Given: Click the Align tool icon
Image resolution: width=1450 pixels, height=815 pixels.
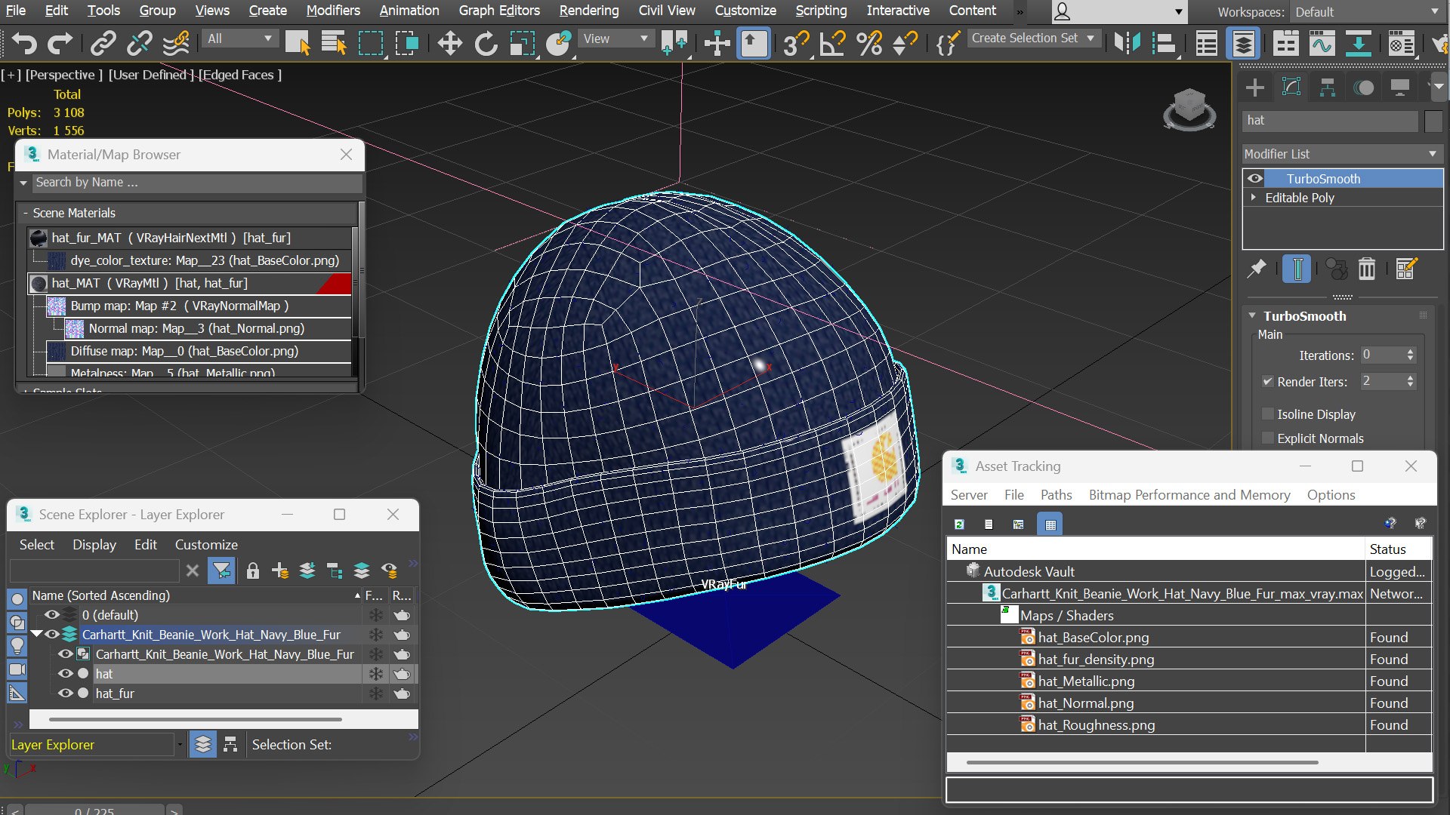Looking at the screenshot, I should coord(1166,43).
